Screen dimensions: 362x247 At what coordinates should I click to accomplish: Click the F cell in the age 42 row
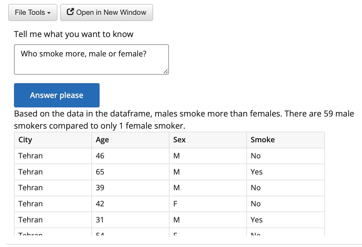[175, 204]
